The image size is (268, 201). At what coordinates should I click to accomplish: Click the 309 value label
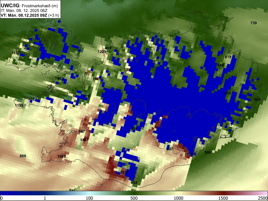[31, 99]
